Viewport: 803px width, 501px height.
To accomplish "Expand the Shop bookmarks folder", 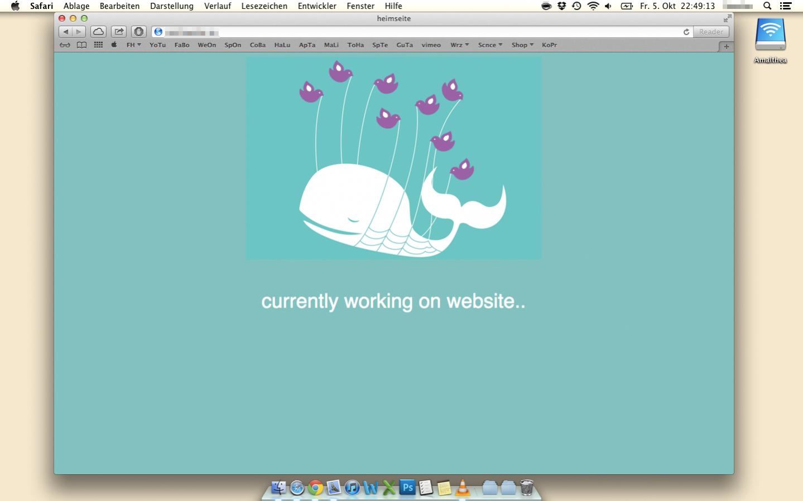I will tap(522, 45).
